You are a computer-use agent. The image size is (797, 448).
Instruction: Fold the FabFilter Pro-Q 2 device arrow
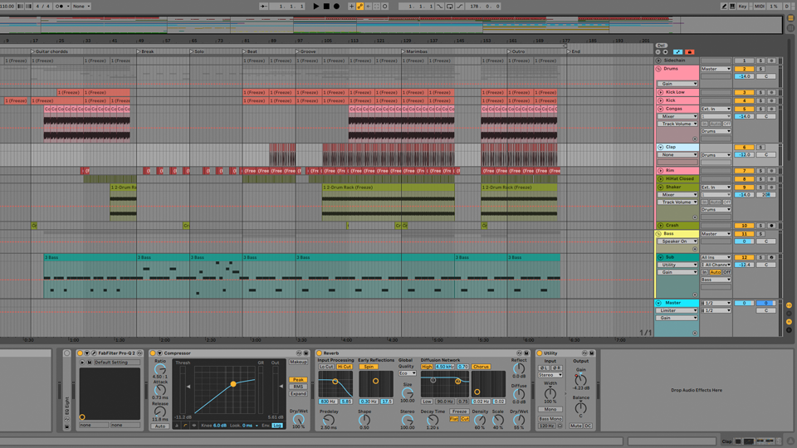pos(87,353)
